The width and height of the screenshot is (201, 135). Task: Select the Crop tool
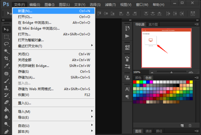click(6, 58)
